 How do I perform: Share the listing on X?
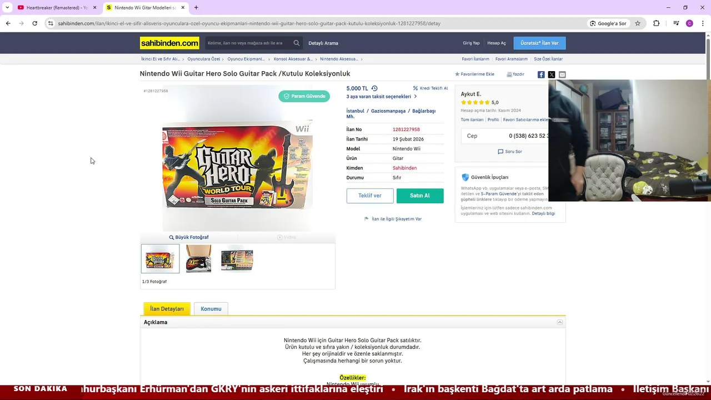552,74
